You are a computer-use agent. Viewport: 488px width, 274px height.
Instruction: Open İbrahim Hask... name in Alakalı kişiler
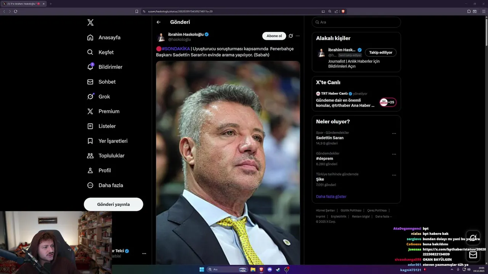(342, 50)
